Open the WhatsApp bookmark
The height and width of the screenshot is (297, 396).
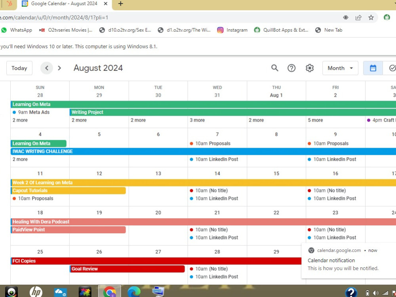pos(17,30)
